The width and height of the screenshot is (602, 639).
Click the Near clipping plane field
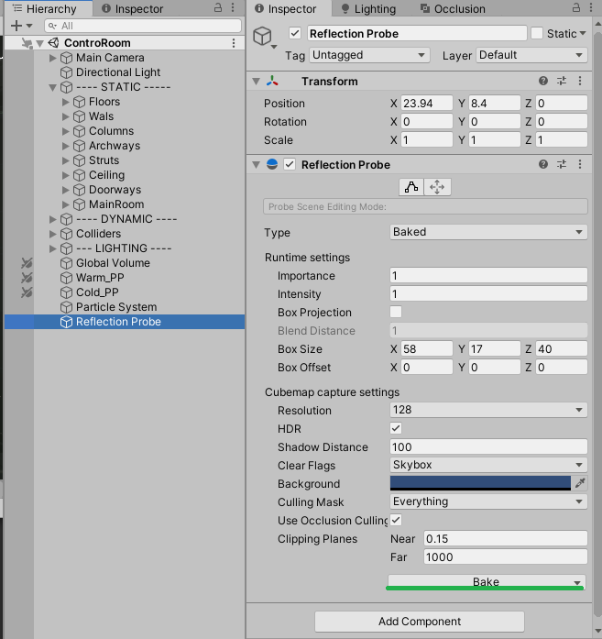[x=506, y=538]
